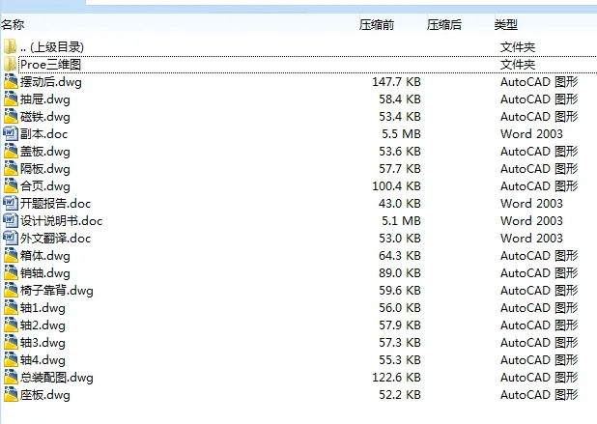The height and width of the screenshot is (424, 597).
Task: Click the 总装配图.dwg drawing icon
Action: [x=11, y=378]
